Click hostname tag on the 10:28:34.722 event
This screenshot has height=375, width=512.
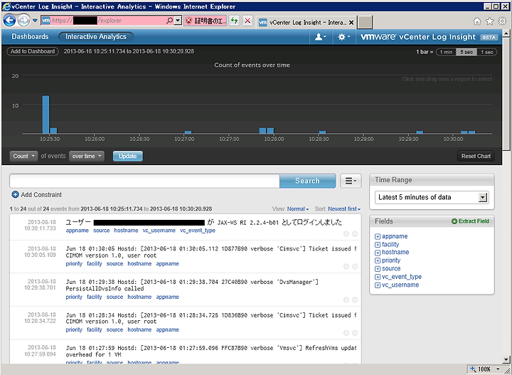click(139, 329)
